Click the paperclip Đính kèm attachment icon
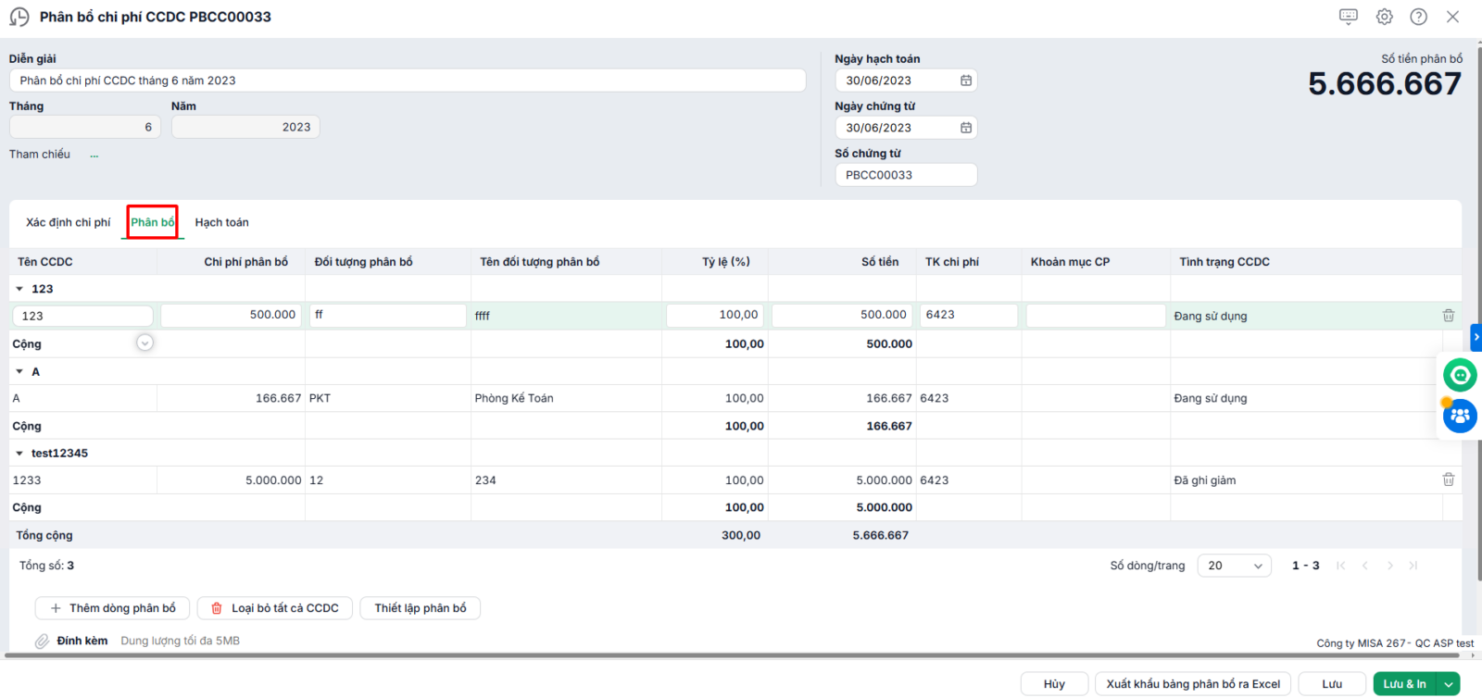 42,641
